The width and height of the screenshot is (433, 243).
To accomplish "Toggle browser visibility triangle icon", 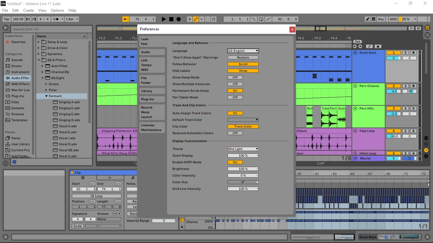I will pyautogui.click(x=5, y=28).
